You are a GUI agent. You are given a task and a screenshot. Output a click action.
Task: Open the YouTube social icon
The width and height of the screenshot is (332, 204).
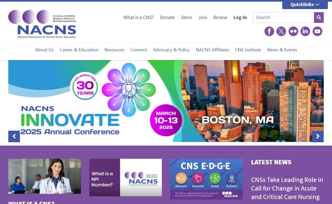coord(317,31)
